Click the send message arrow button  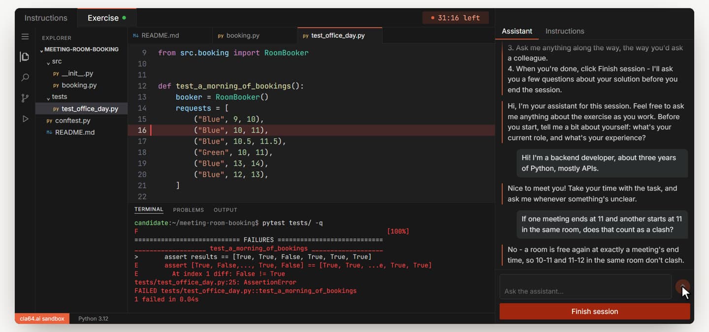[682, 286]
